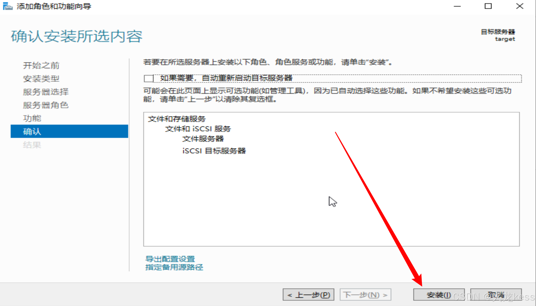Viewport: 536px width, 306px height.
Task: Click the 安装(I) install button
Action: tap(439, 295)
